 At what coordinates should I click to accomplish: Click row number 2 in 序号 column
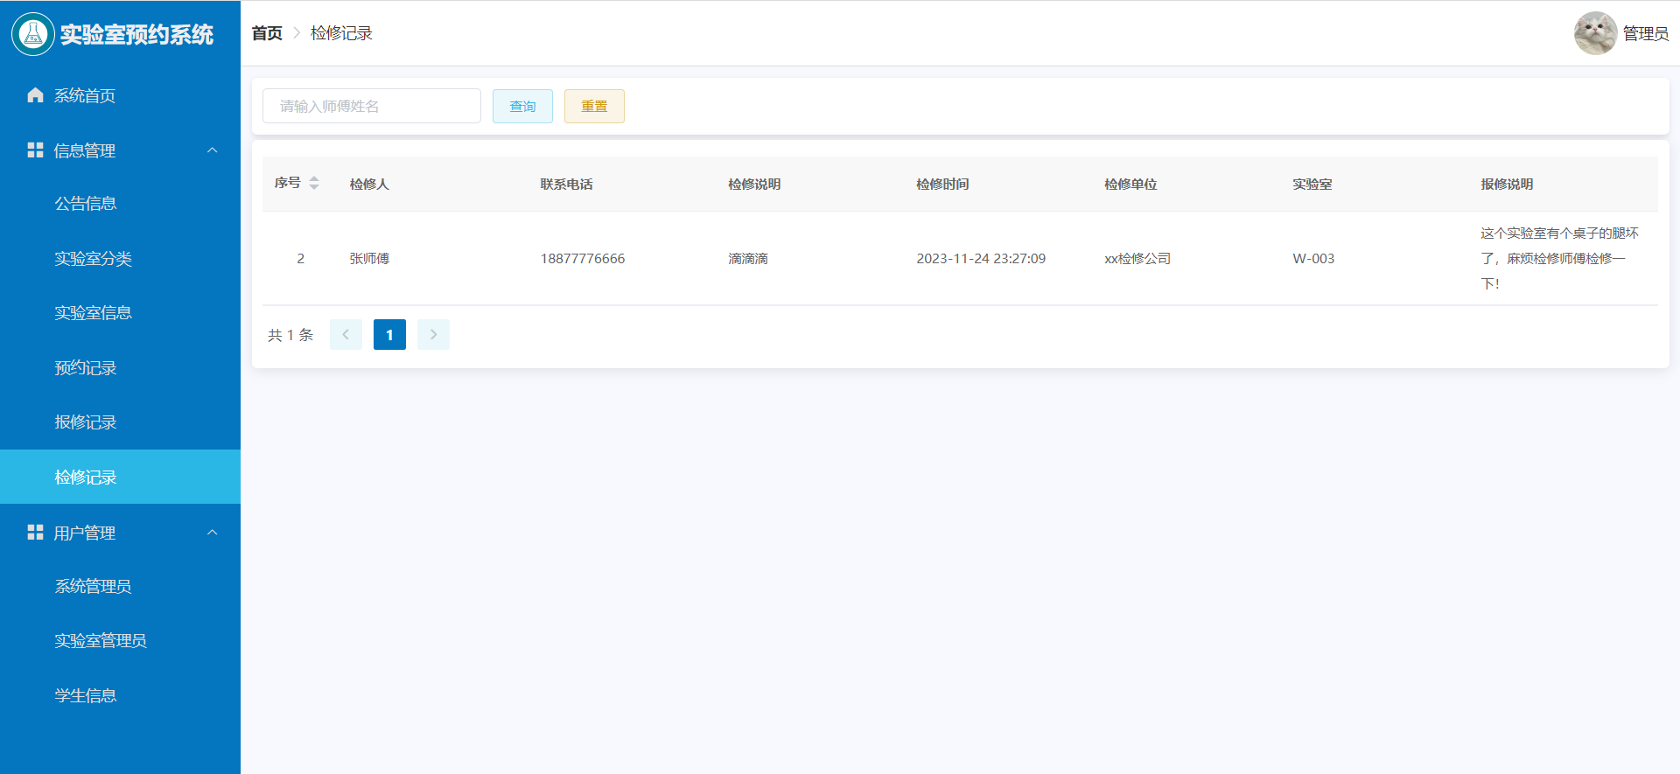(300, 258)
